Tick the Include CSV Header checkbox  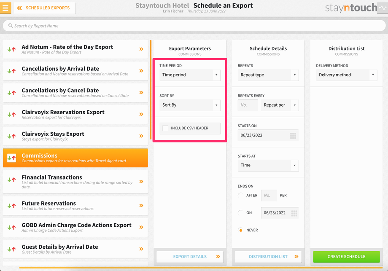(165, 128)
